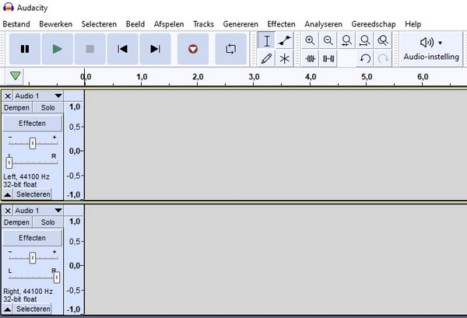
Task: Select the Draw (pencil) tool
Action: [x=266, y=58]
